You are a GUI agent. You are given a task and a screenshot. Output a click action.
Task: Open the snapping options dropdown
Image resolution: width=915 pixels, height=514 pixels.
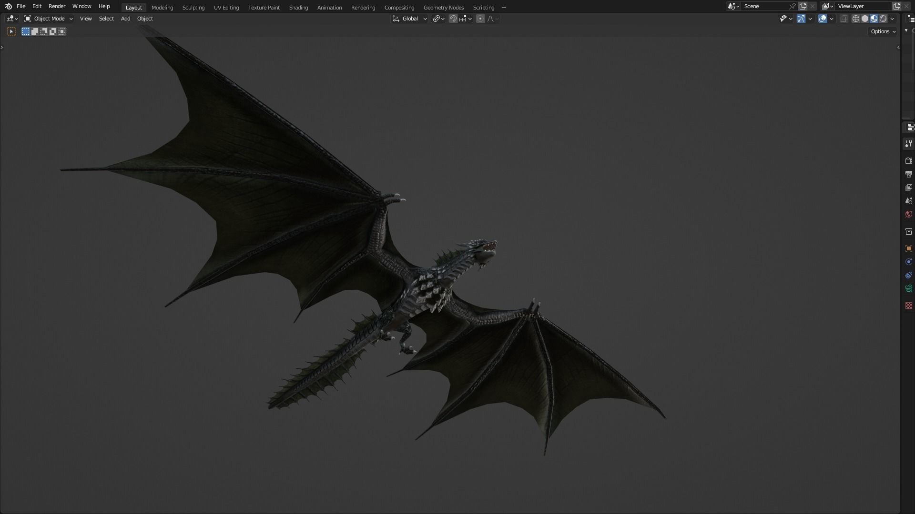pos(466,19)
